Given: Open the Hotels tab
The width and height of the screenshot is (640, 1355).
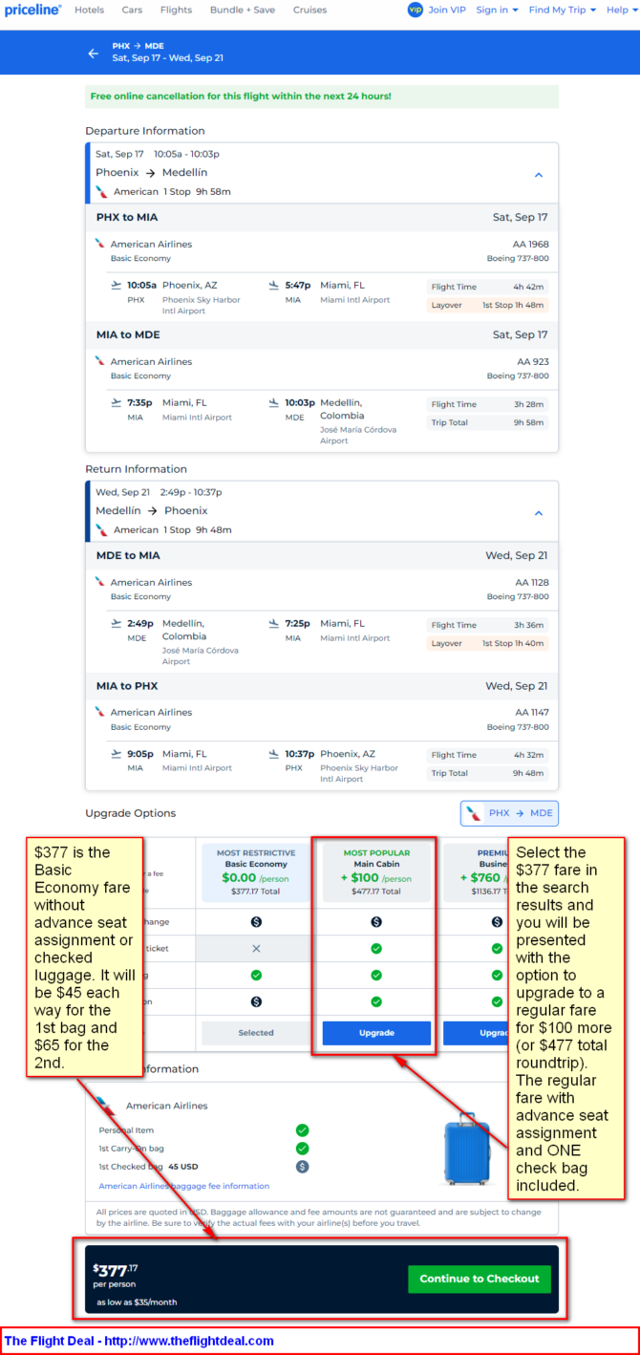Looking at the screenshot, I should (90, 10).
